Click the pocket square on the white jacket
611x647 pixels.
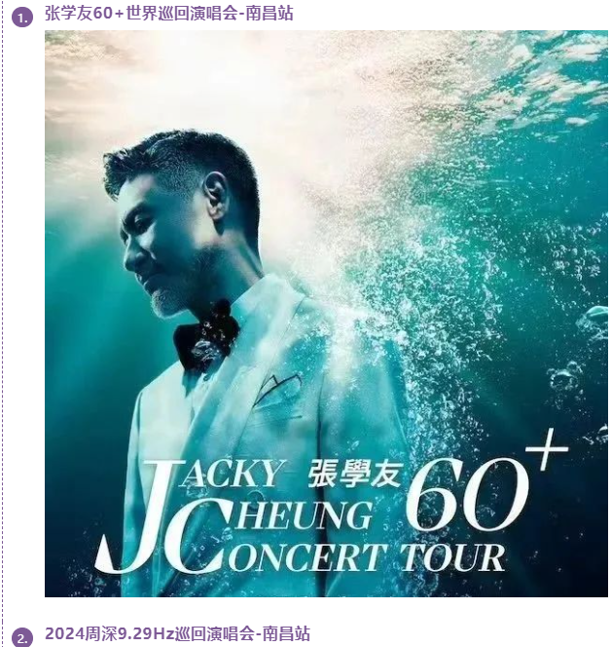pyautogui.click(x=277, y=388)
